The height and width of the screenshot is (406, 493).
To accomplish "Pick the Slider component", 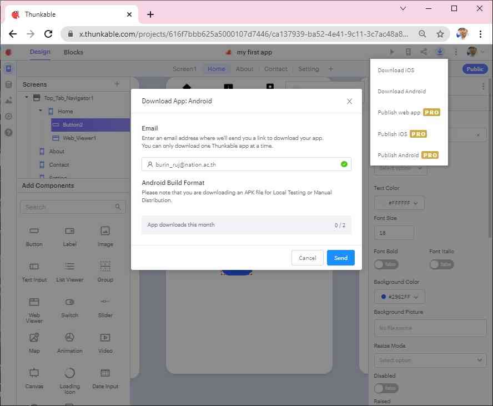I will [x=105, y=308].
